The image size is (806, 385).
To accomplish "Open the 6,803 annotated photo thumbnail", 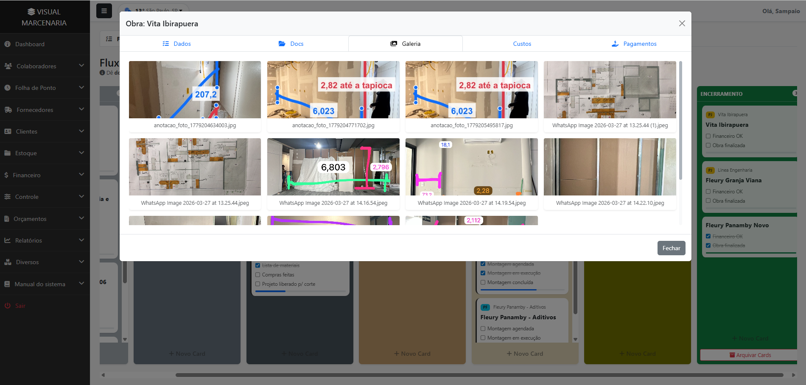I will pos(333,167).
